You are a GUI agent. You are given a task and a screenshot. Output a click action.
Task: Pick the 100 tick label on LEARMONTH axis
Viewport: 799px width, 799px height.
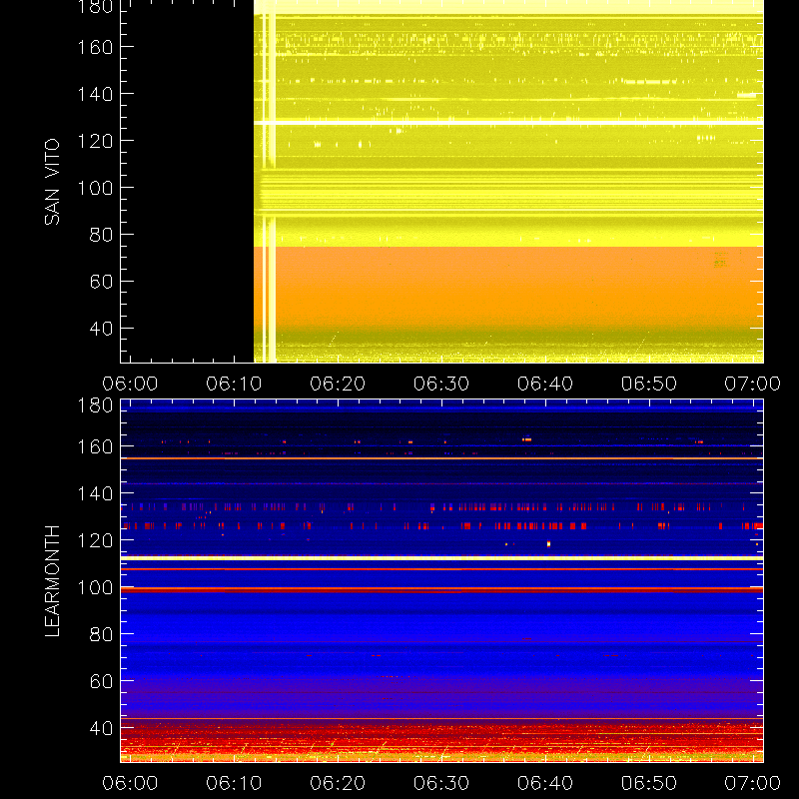click(x=95, y=587)
